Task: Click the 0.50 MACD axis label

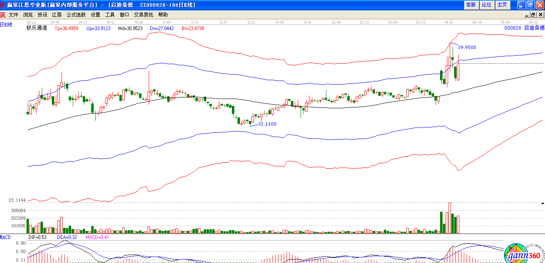Action: click(x=20, y=252)
